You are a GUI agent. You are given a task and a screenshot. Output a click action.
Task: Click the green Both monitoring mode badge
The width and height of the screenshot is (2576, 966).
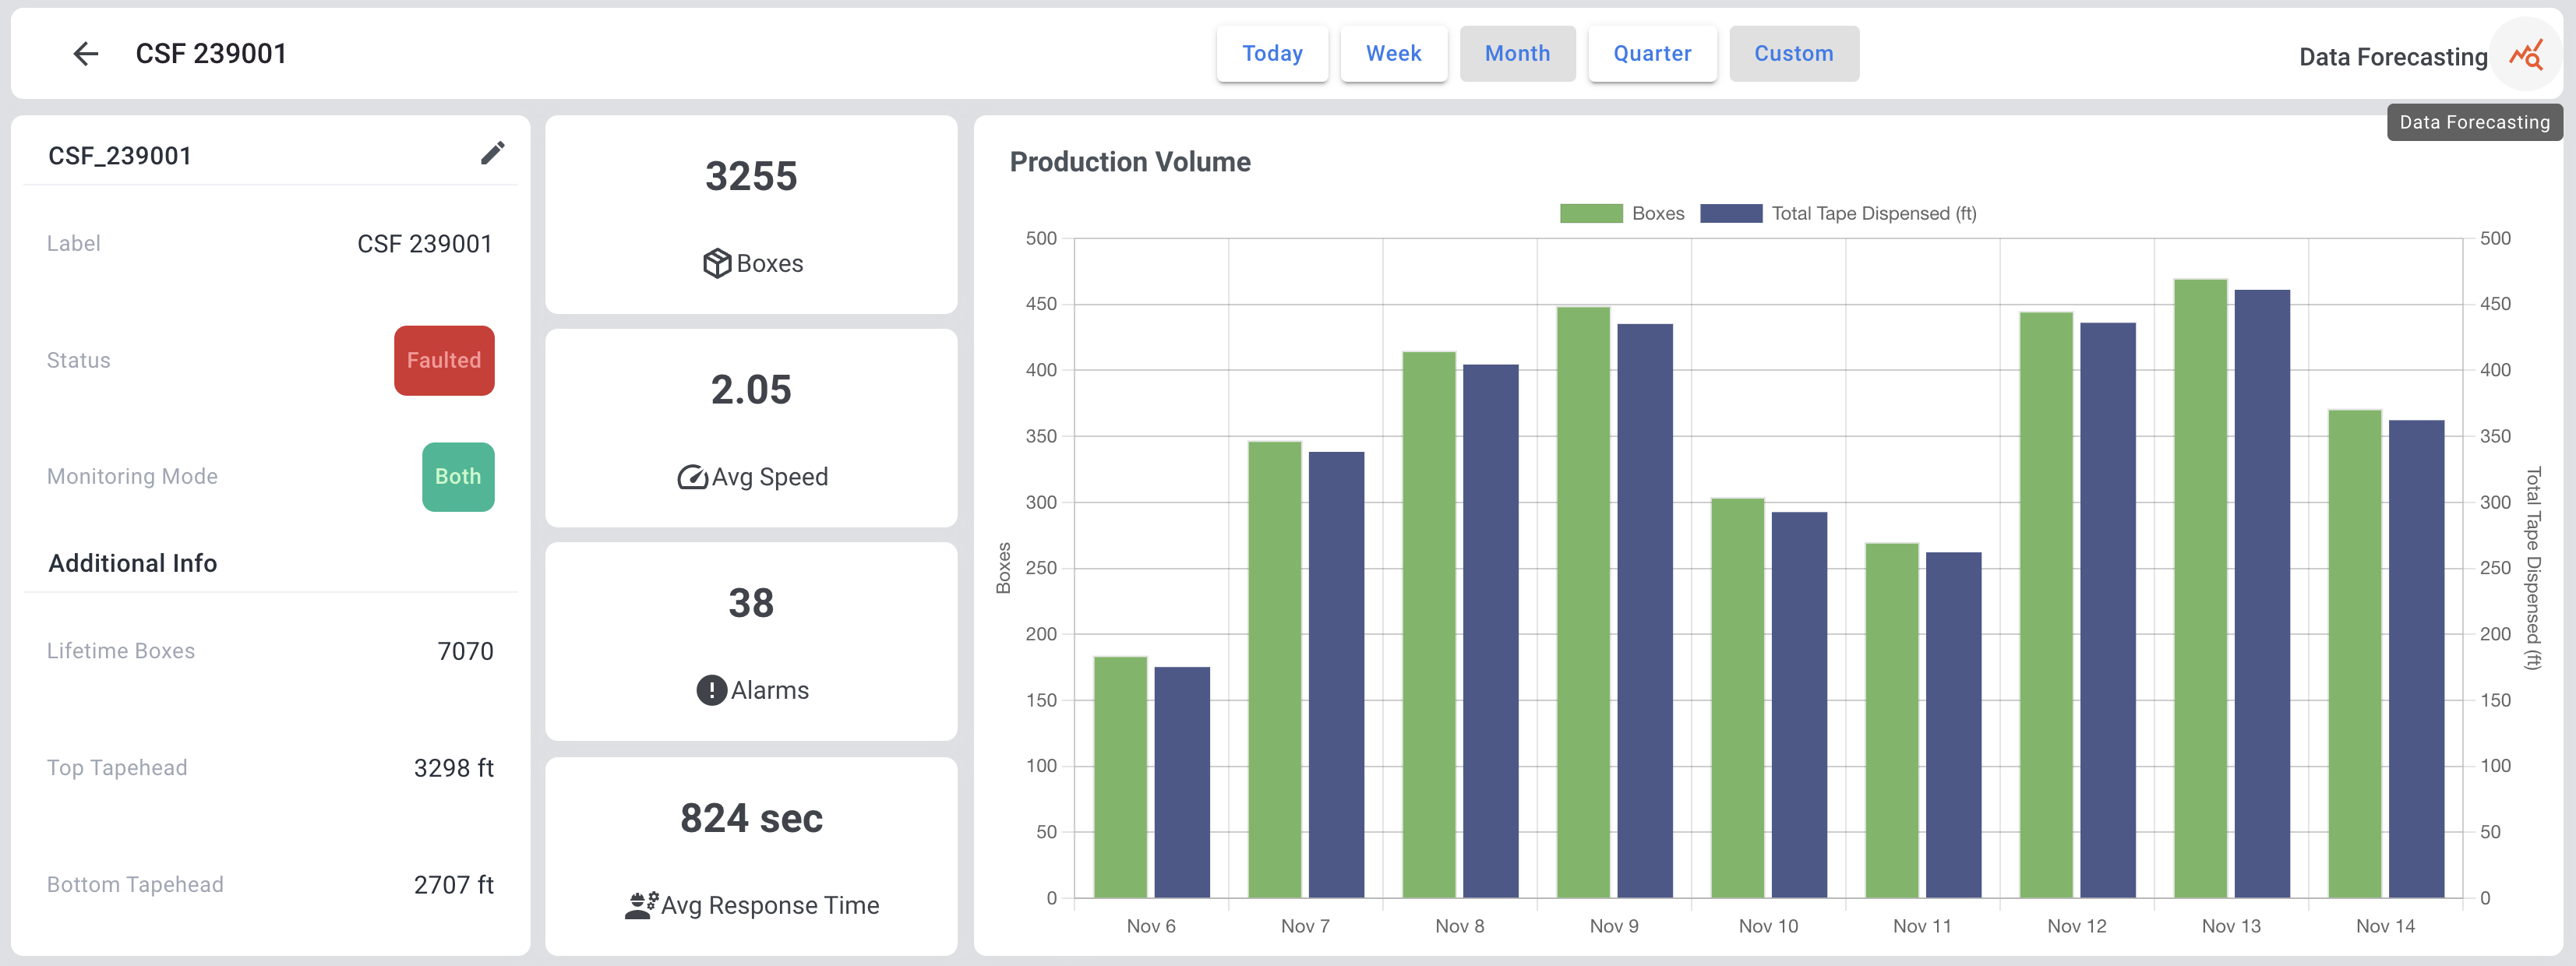(x=458, y=477)
